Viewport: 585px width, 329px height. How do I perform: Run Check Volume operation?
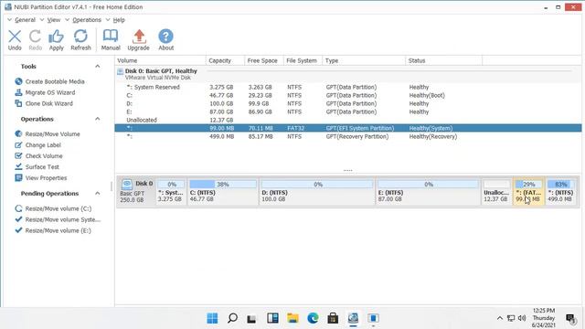[38, 156]
